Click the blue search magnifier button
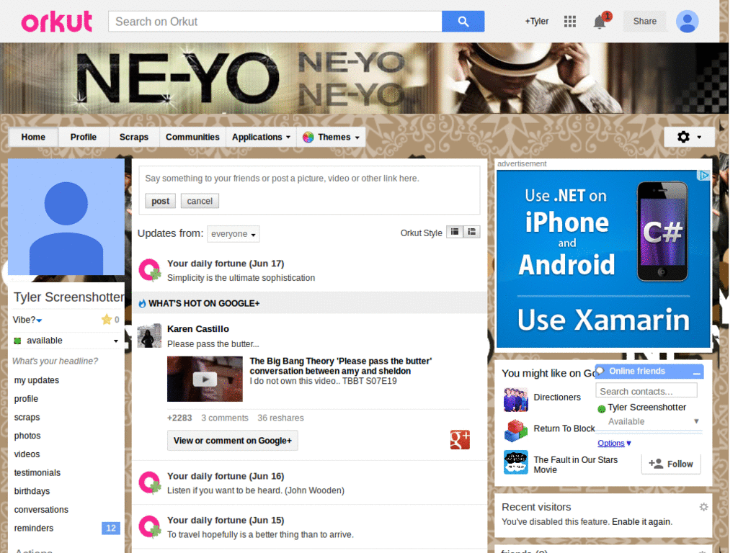The image size is (738, 553). coord(463,21)
